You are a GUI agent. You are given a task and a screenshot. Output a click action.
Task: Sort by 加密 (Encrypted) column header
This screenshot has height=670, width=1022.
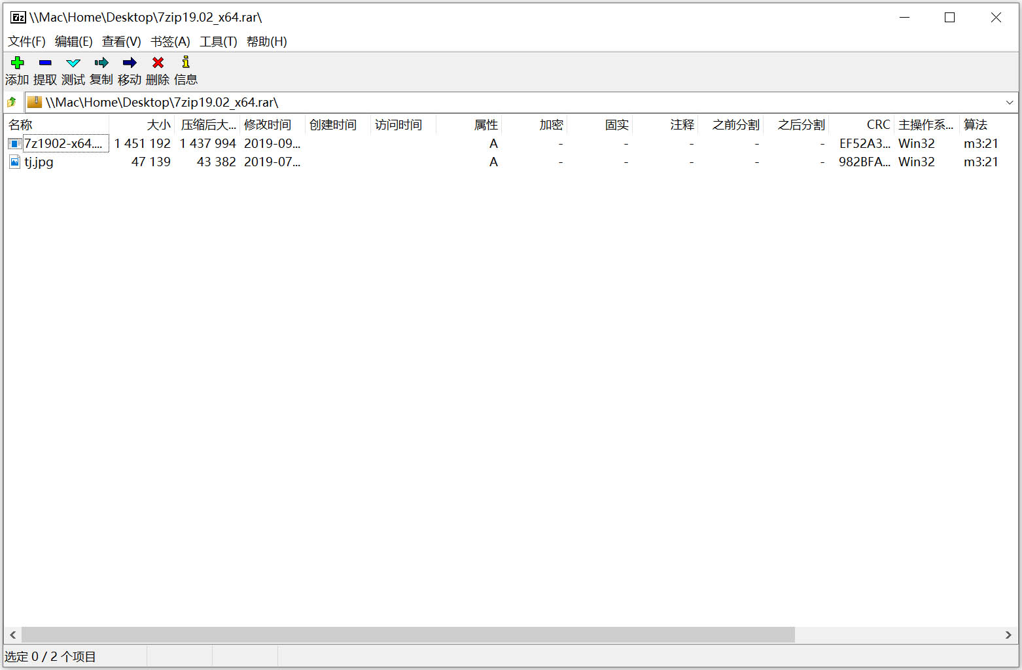(x=535, y=125)
